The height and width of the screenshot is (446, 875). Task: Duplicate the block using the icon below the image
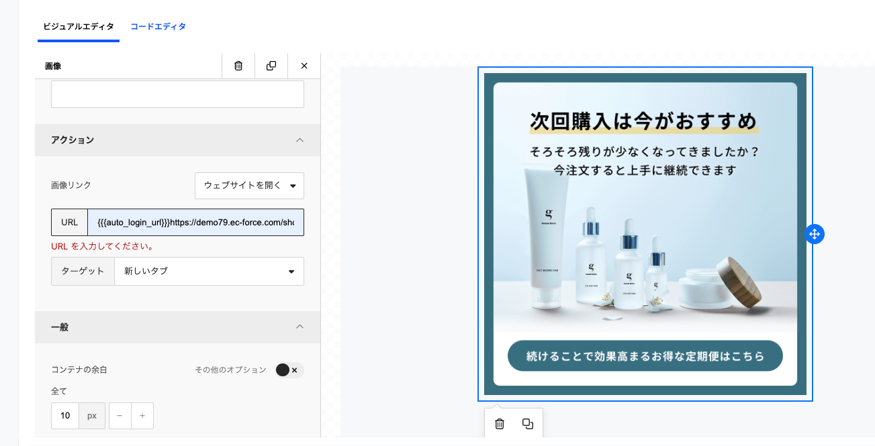point(528,424)
